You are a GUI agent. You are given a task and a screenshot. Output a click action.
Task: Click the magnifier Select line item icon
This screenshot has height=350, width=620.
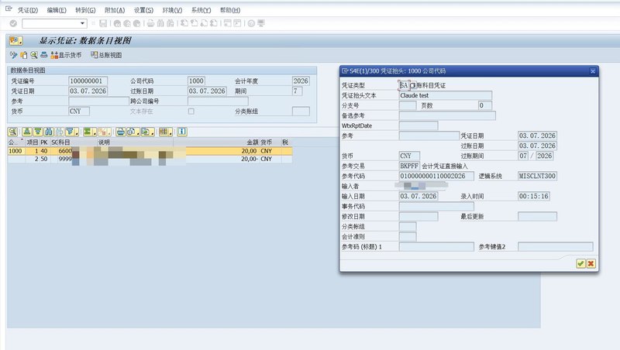click(x=33, y=55)
